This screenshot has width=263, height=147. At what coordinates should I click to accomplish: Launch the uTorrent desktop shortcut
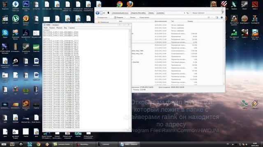[16, 19]
